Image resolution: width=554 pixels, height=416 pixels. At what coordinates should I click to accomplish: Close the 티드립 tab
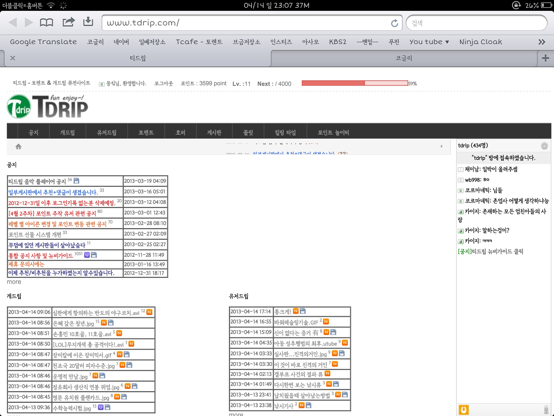13,58
